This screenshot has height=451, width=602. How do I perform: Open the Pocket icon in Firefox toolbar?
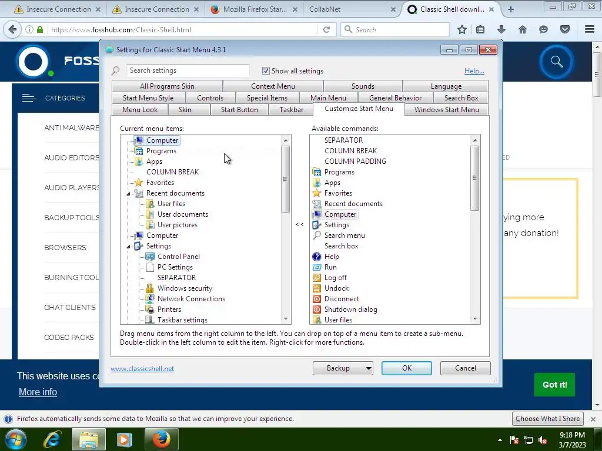click(x=565, y=29)
